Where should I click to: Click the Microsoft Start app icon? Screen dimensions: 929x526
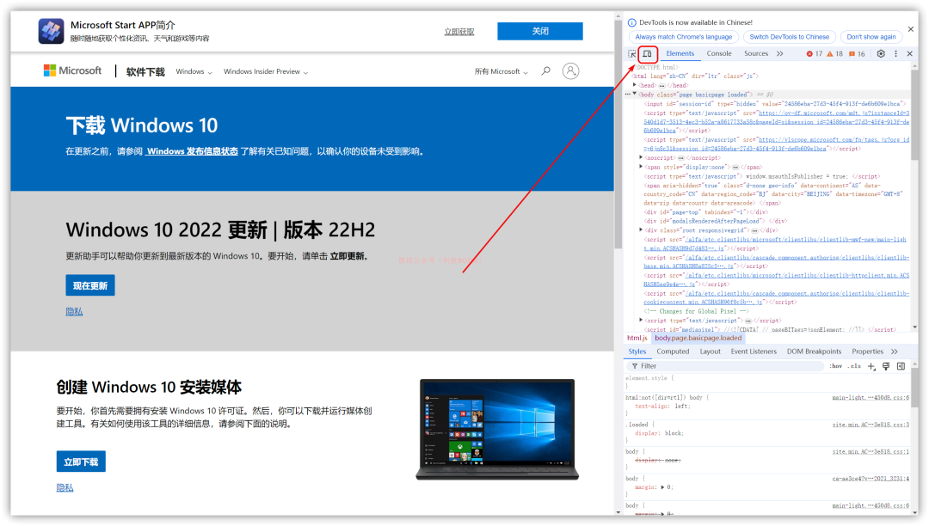[x=51, y=31]
